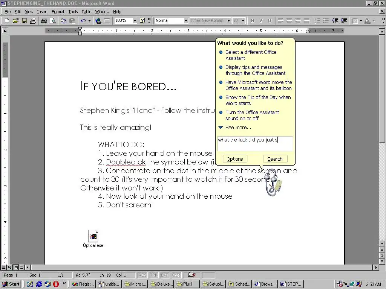This screenshot has width=386, height=289.
Task: Open the Normal style dropdown
Action: click(x=186, y=21)
